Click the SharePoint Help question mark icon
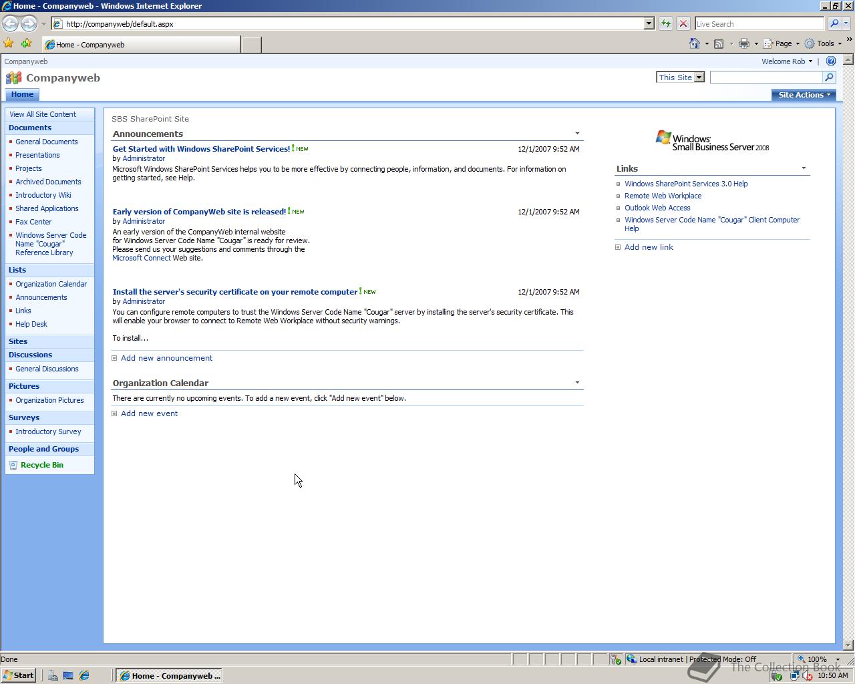The height and width of the screenshot is (684, 855). tap(830, 61)
